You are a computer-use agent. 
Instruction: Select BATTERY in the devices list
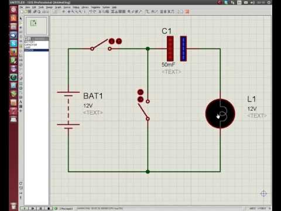click(36, 42)
